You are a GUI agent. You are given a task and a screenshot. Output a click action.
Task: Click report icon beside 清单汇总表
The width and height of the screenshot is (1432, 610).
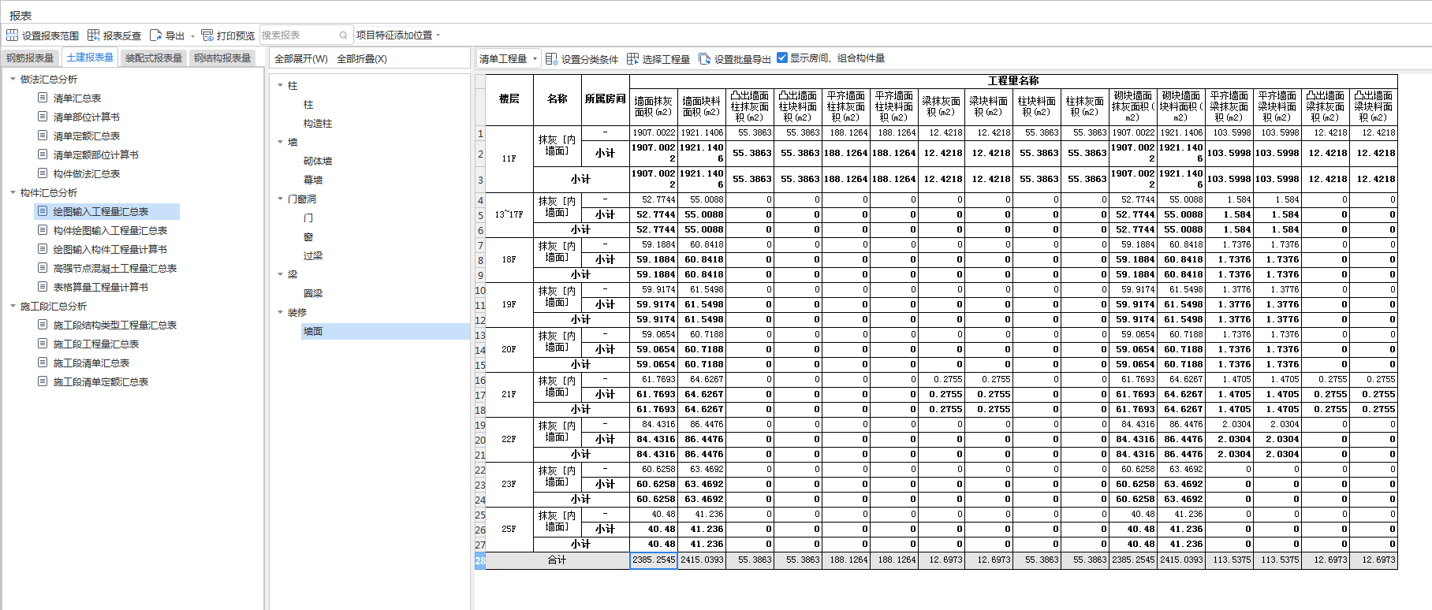tap(43, 98)
